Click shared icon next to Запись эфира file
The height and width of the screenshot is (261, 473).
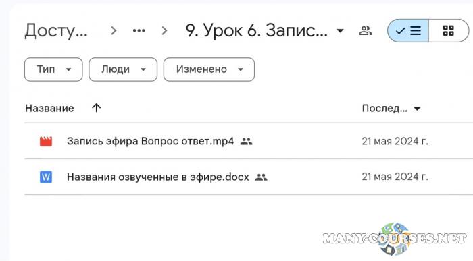[246, 141]
